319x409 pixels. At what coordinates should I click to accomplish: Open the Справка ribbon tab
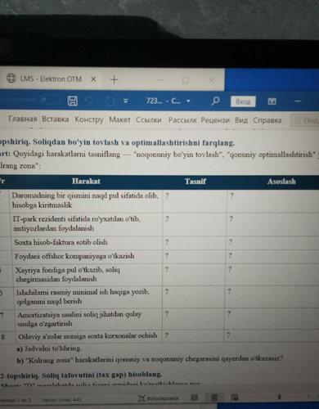pos(267,120)
